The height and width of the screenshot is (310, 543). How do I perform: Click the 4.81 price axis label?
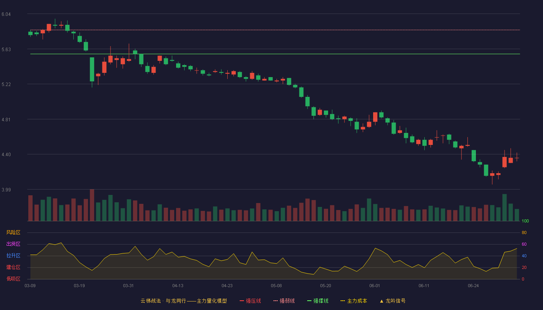[6, 120]
